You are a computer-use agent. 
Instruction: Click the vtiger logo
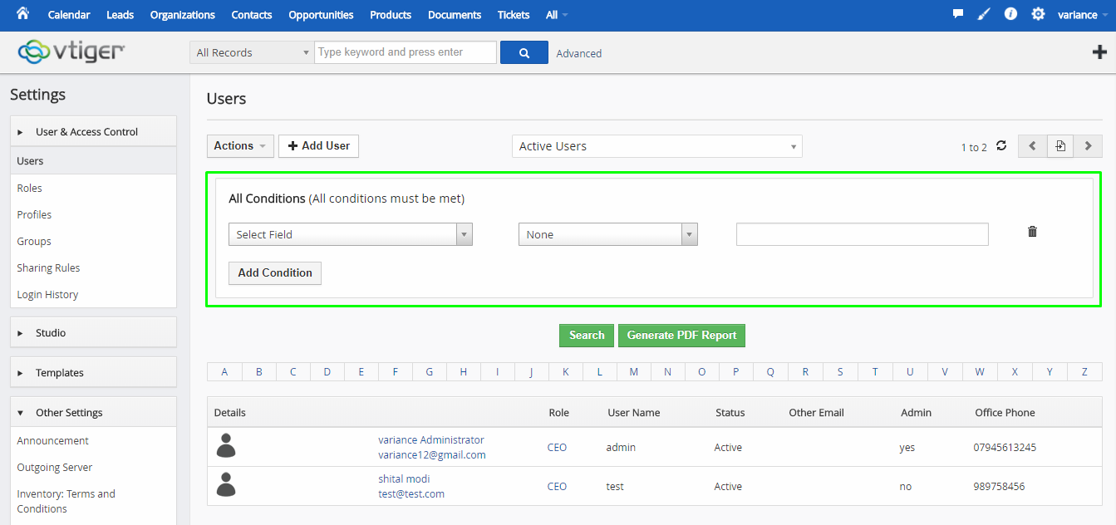point(71,52)
